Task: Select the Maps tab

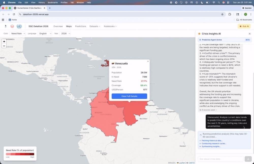Action: (x=69, y=26)
